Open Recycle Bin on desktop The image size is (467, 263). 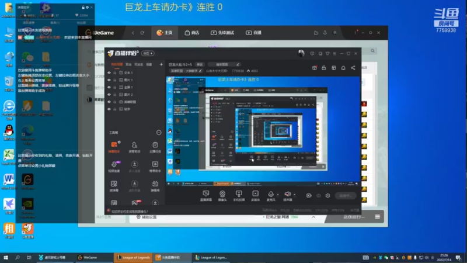point(9,84)
